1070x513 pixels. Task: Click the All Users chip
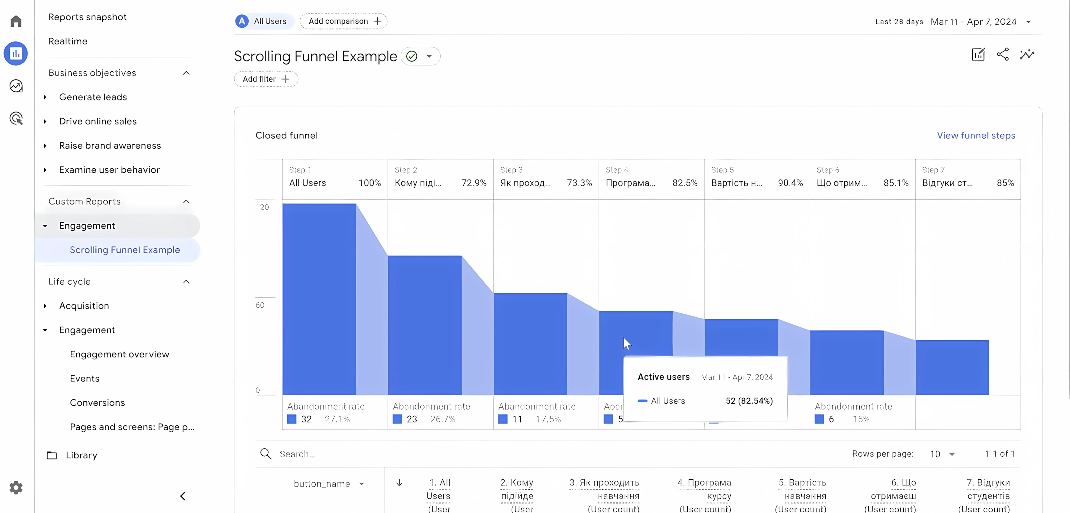click(264, 21)
